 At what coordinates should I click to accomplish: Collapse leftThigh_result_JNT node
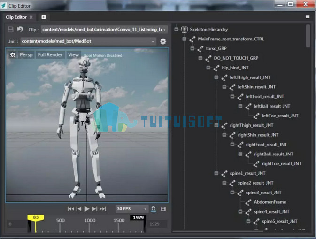(x=216, y=77)
